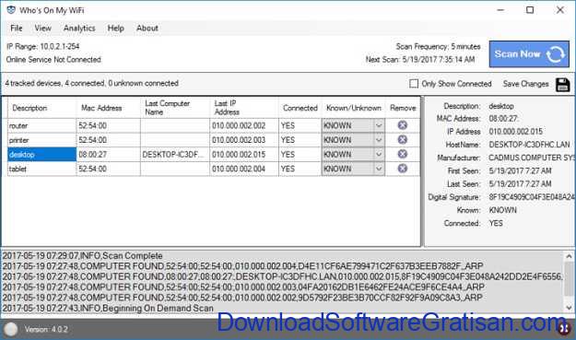Viewport: 576px width, 340px height.
Task: Select the tablet description cell
Action: [x=41, y=169]
